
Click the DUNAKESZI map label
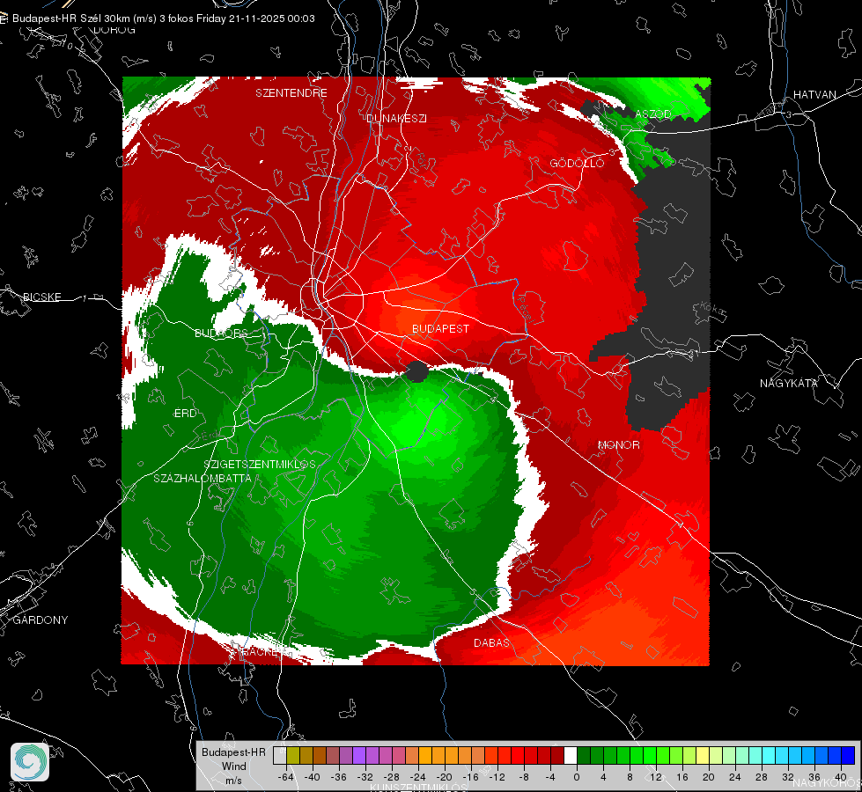396,118
